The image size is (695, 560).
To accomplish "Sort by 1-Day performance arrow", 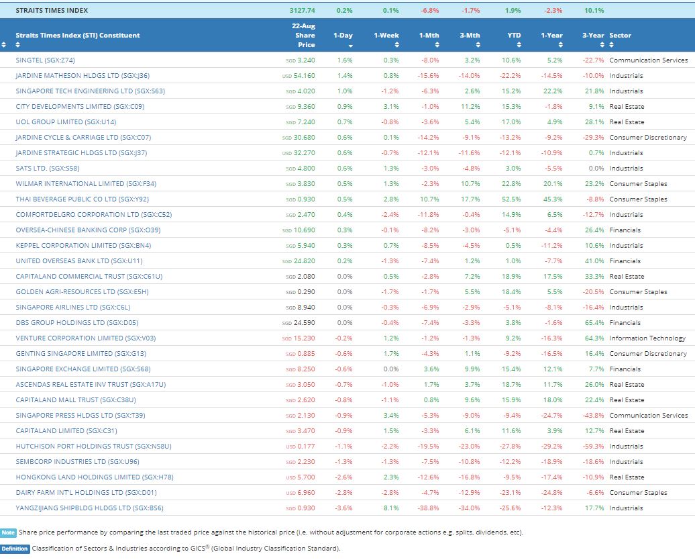I will (x=351, y=46).
